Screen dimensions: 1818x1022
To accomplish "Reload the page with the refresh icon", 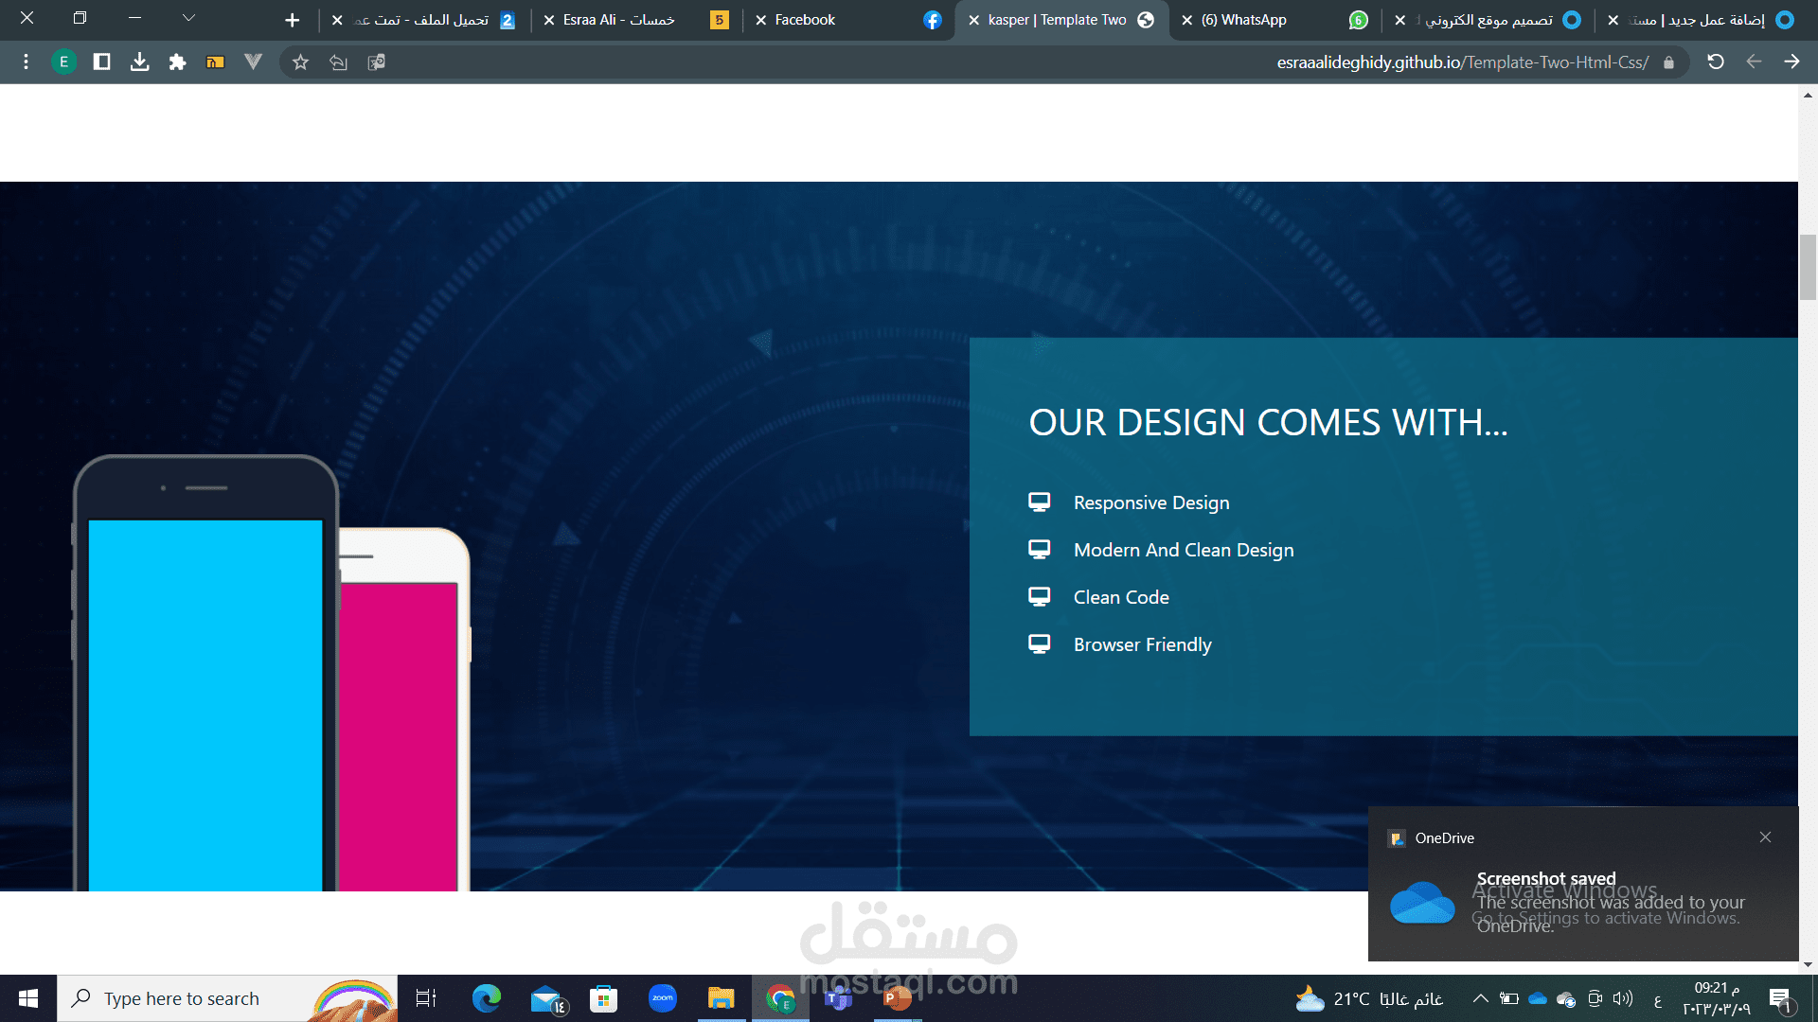I will click(1715, 62).
